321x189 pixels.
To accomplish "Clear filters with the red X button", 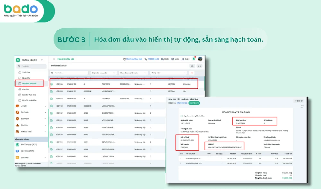I will point(192,73).
